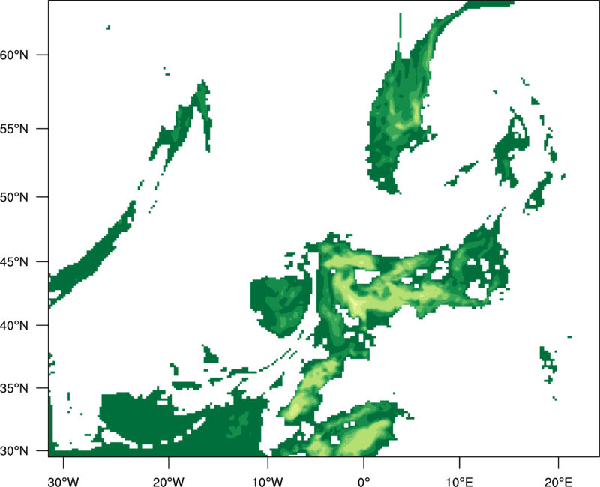Viewport: 600px width, 487px height.
Task: Click the oval green patch near 42°N 8°W
Action: point(281,306)
